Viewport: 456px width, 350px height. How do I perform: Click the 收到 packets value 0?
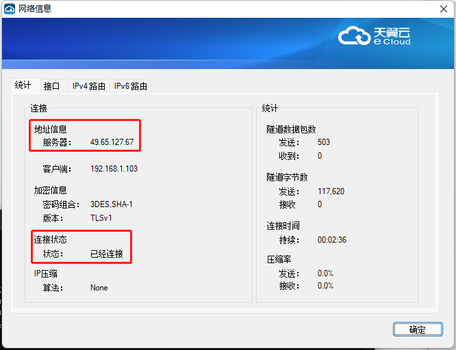click(320, 156)
